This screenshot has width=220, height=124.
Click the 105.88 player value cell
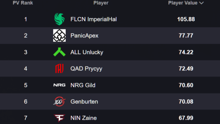tap(186, 19)
